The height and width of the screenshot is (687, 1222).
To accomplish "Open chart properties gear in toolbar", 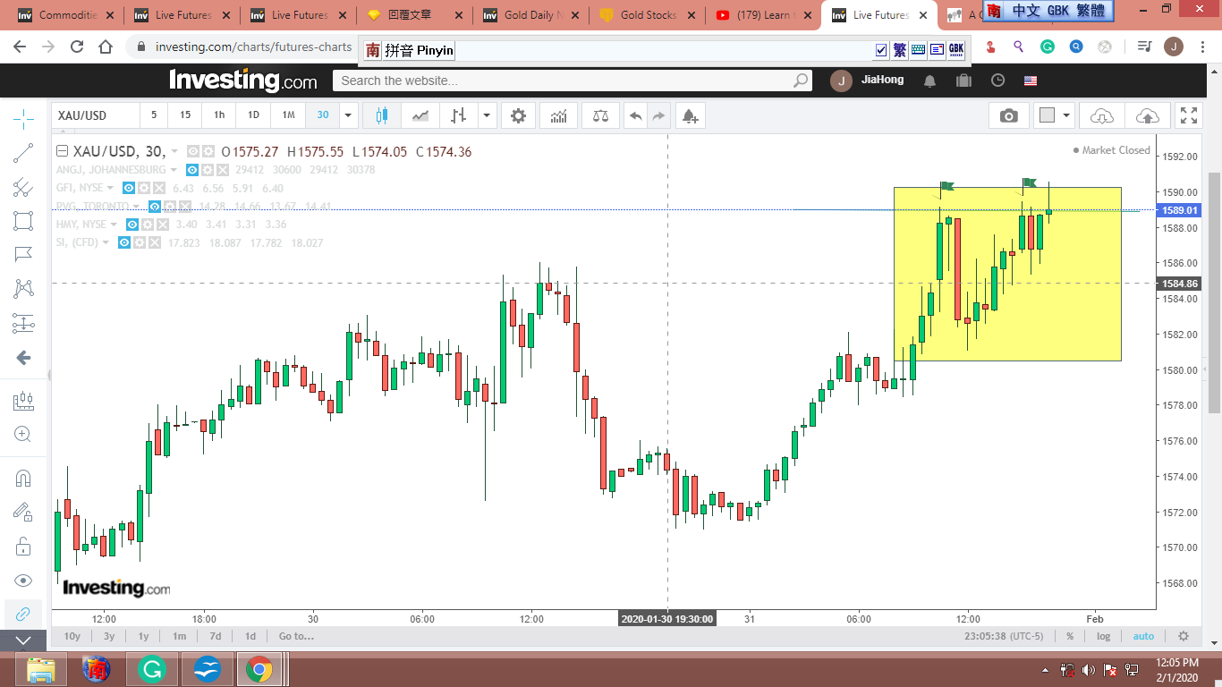I will tap(518, 115).
